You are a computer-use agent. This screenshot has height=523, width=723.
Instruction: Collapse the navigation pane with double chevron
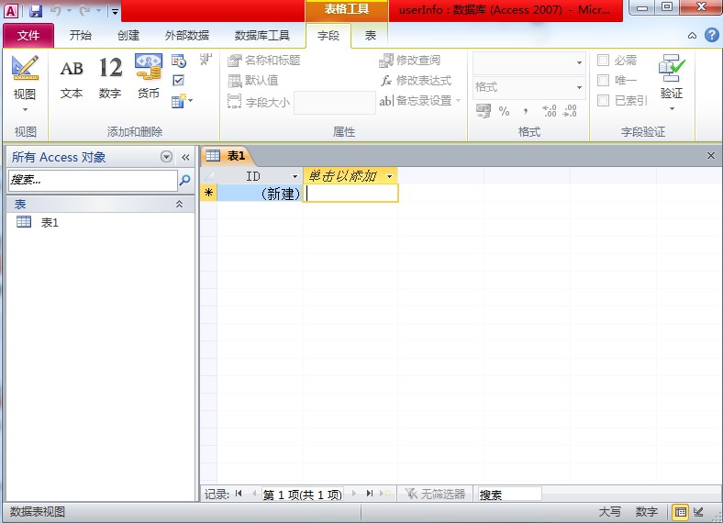point(185,157)
